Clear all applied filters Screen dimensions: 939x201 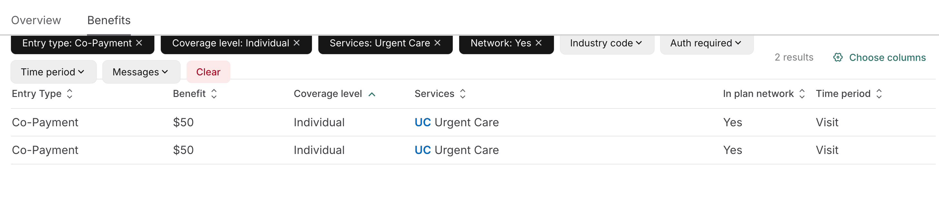[208, 72]
